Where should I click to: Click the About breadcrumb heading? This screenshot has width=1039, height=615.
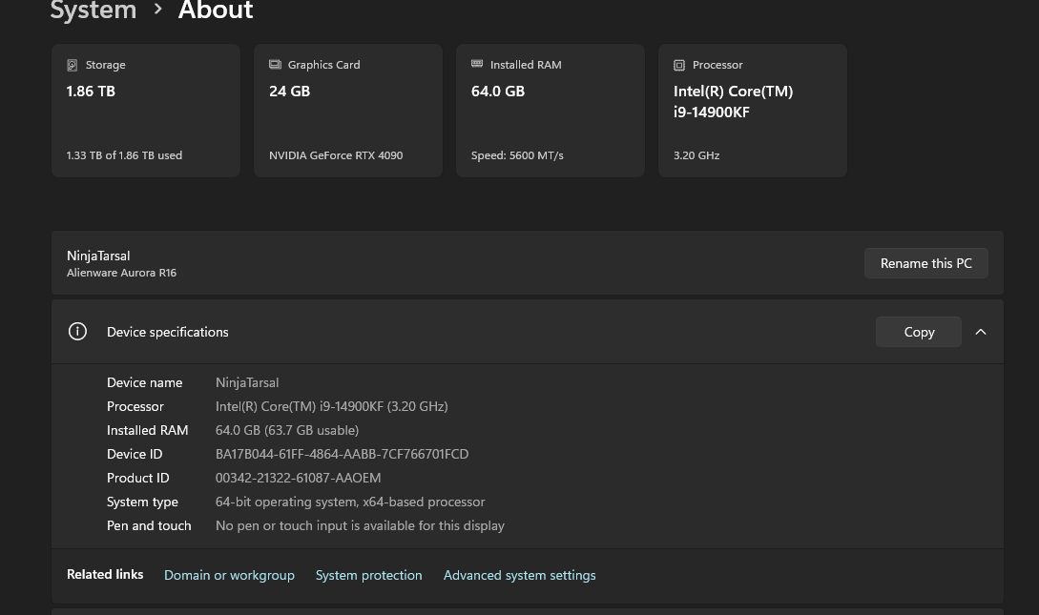216,10
